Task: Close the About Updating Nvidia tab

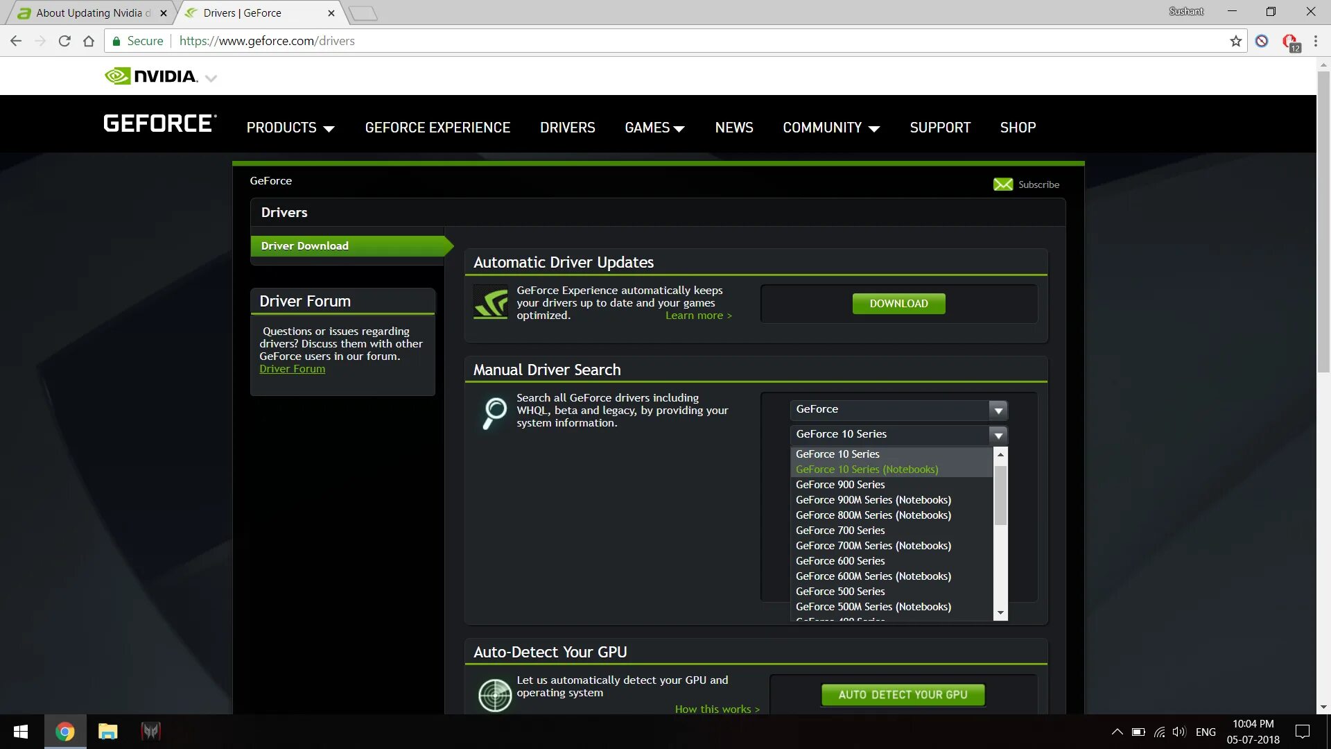Action: [164, 13]
